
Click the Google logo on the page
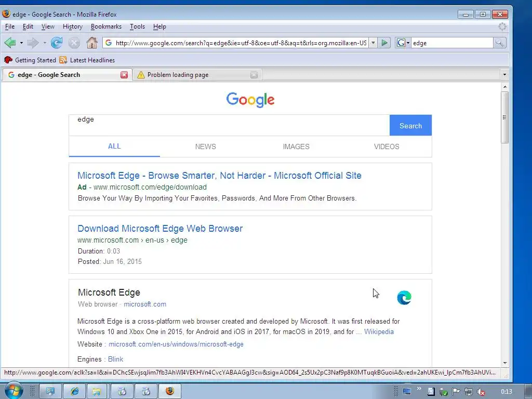point(250,100)
